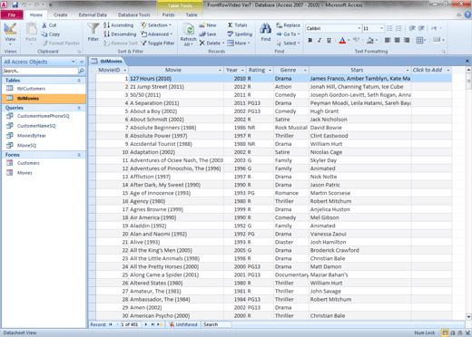Close the tblMovies table tab

coord(467,61)
